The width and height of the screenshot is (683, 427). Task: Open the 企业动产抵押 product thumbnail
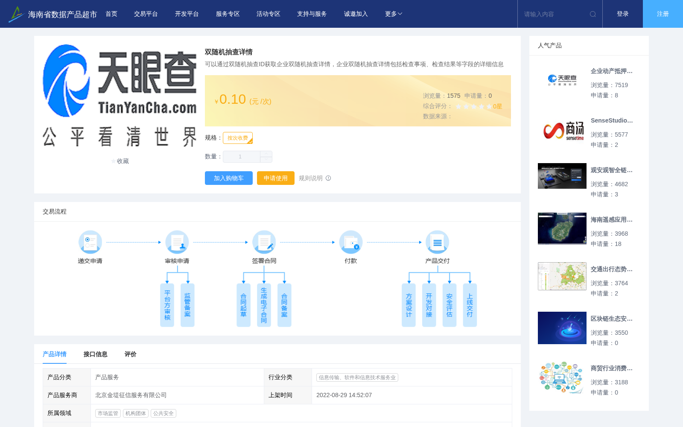(562, 80)
